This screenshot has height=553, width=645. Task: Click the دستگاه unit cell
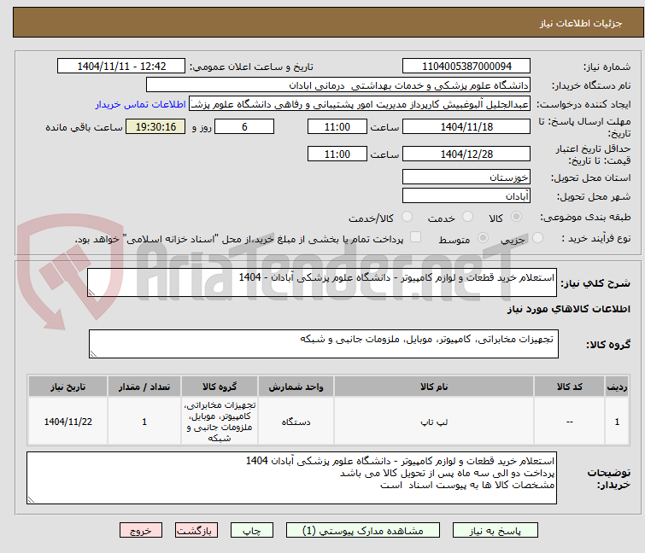(296, 422)
